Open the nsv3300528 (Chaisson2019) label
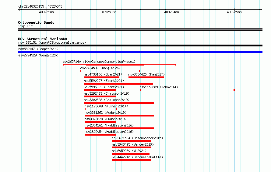 (x=107, y=100)
